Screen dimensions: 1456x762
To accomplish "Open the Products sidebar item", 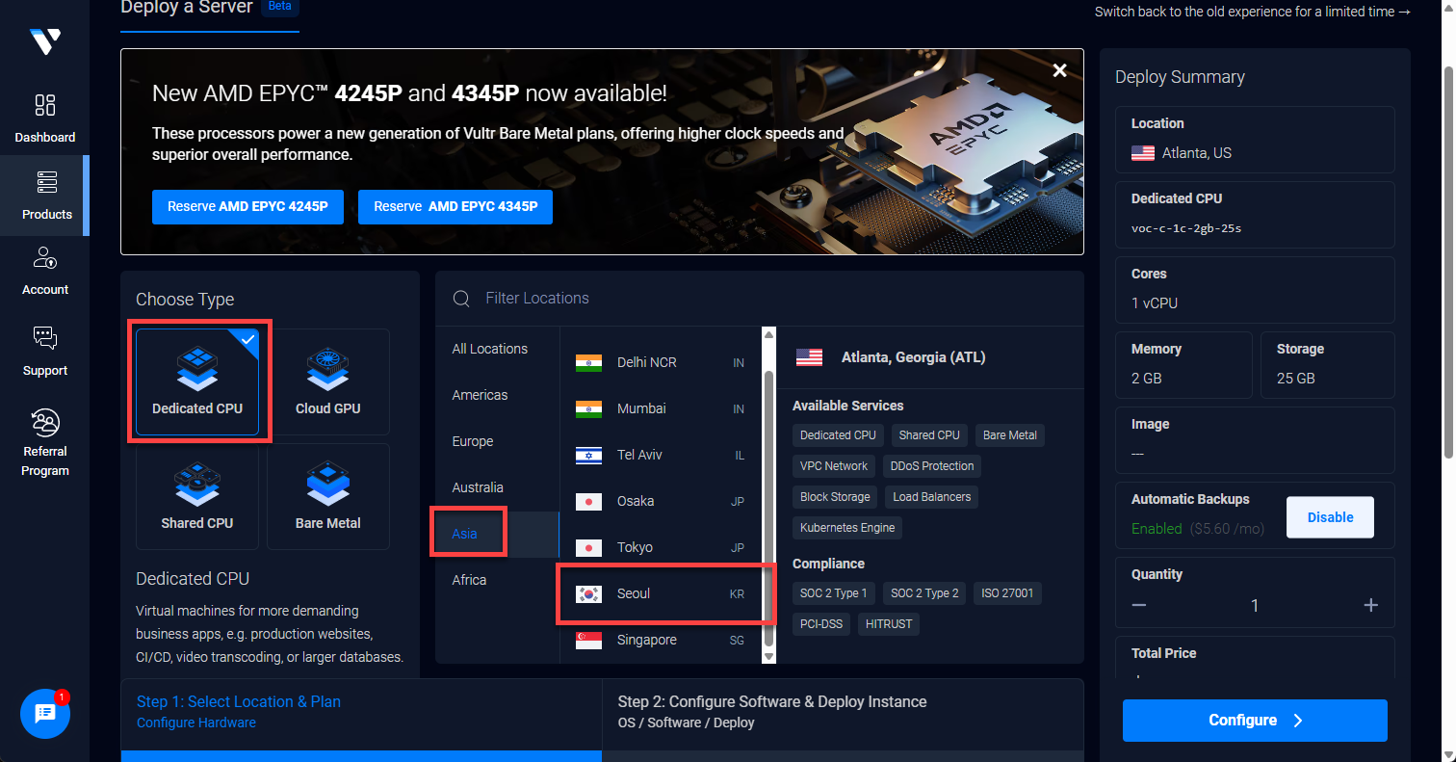I will tap(45, 196).
